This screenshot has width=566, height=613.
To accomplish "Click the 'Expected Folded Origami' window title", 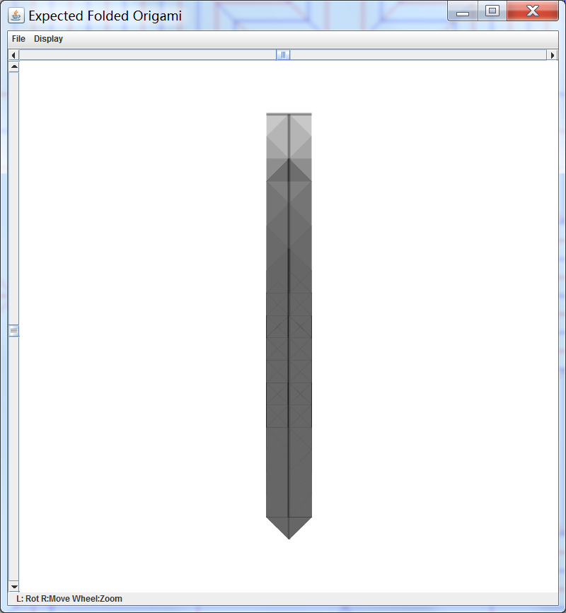I will tap(105, 16).
